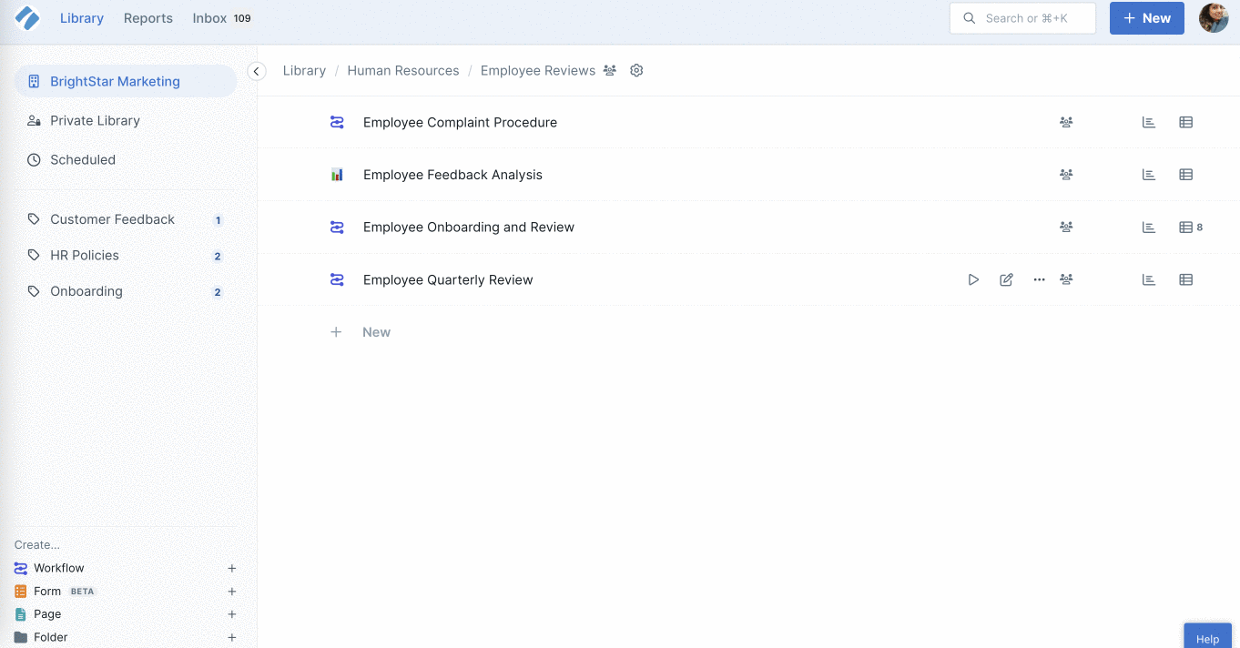
Task: Open more options for Employee Quarterly Review
Action: click(1039, 279)
